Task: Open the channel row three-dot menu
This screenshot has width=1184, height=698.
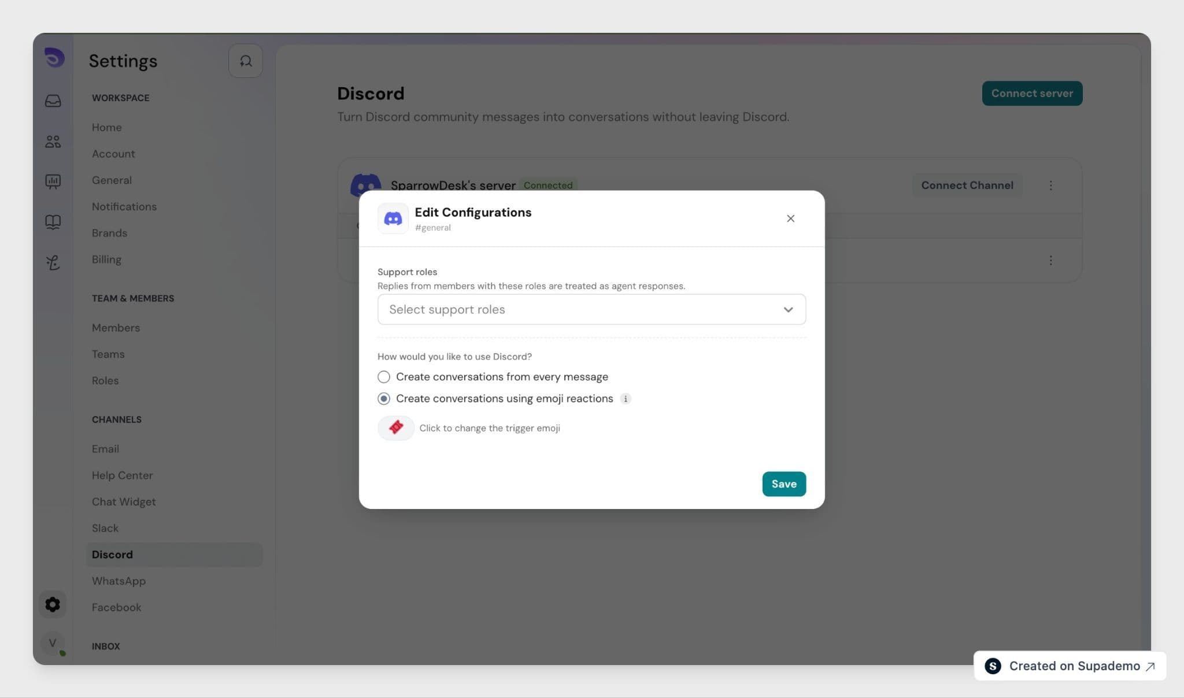Action: pyautogui.click(x=1051, y=261)
